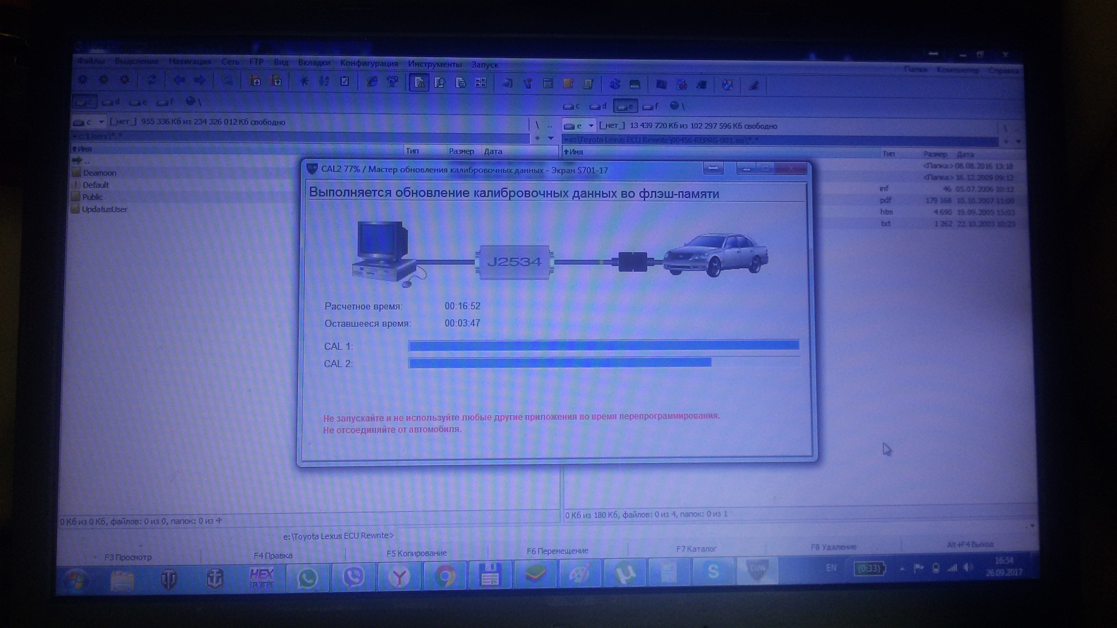This screenshot has width=1117, height=628.
Task: Click F5 Копирование button
Action: click(417, 553)
